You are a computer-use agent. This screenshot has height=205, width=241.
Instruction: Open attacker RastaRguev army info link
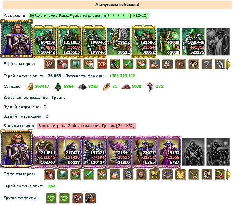89,15
